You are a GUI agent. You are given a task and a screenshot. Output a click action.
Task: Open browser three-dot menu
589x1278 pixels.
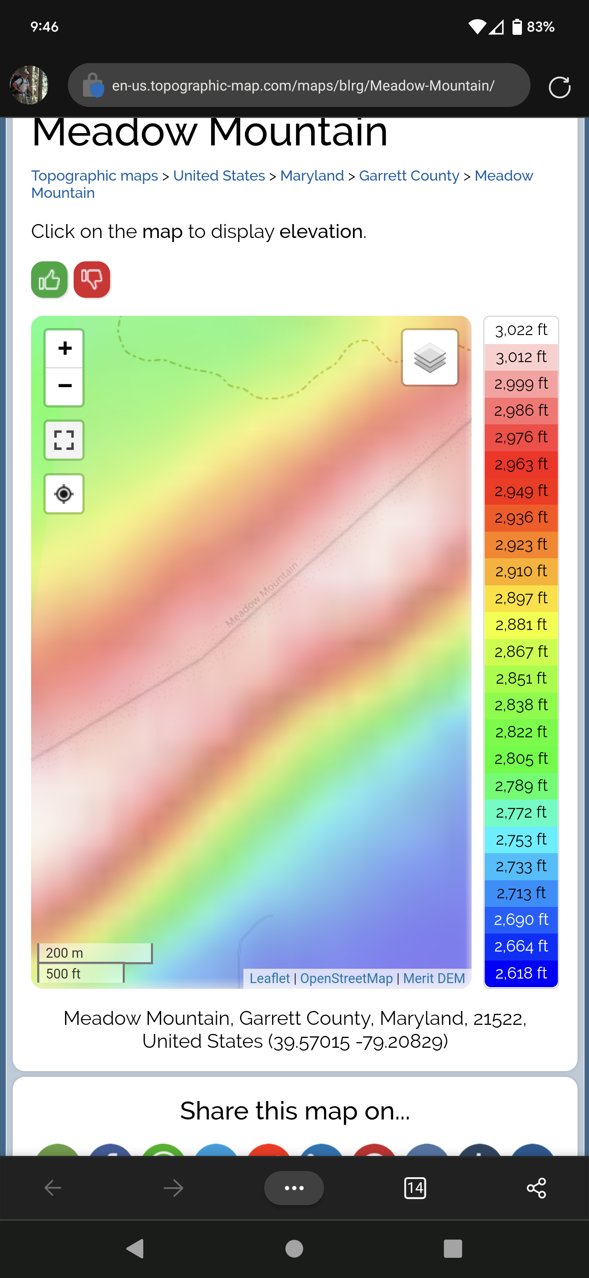pyautogui.click(x=294, y=1188)
